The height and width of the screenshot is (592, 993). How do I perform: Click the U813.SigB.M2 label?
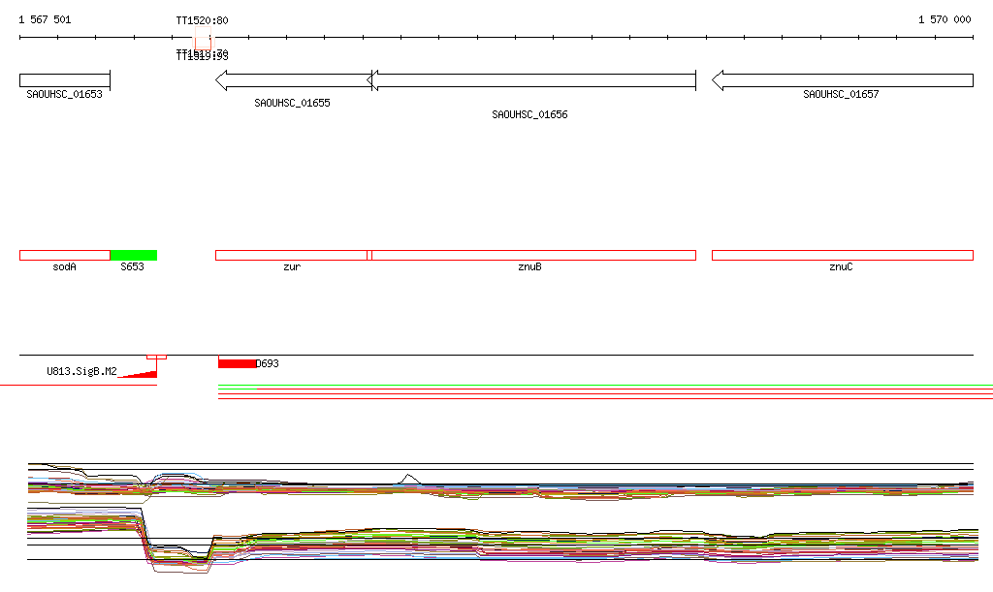(81, 371)
